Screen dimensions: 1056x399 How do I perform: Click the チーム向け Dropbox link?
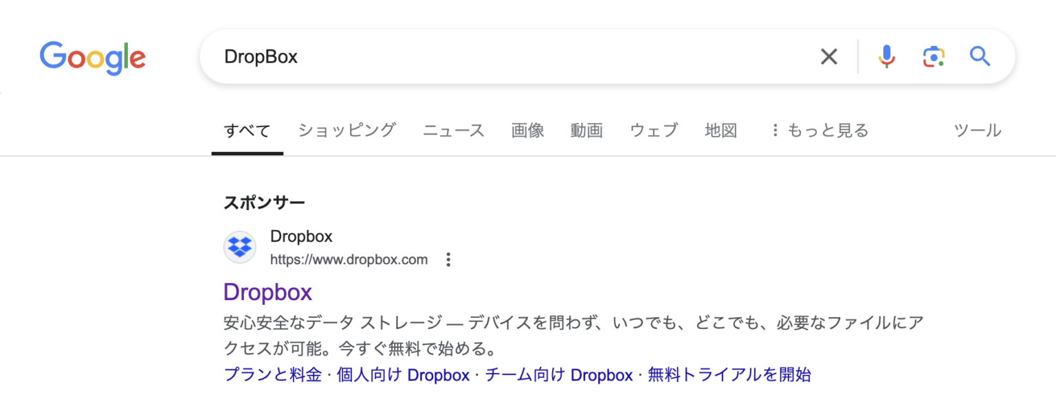click(558, 374)
